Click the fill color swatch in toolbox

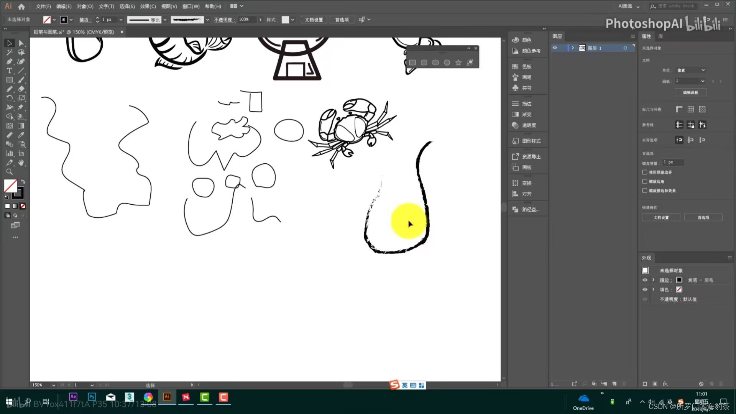pyautogui.click(x=10, y=186)
